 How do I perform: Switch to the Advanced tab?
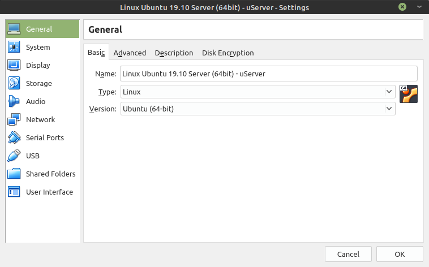click(x=130, y=53)
